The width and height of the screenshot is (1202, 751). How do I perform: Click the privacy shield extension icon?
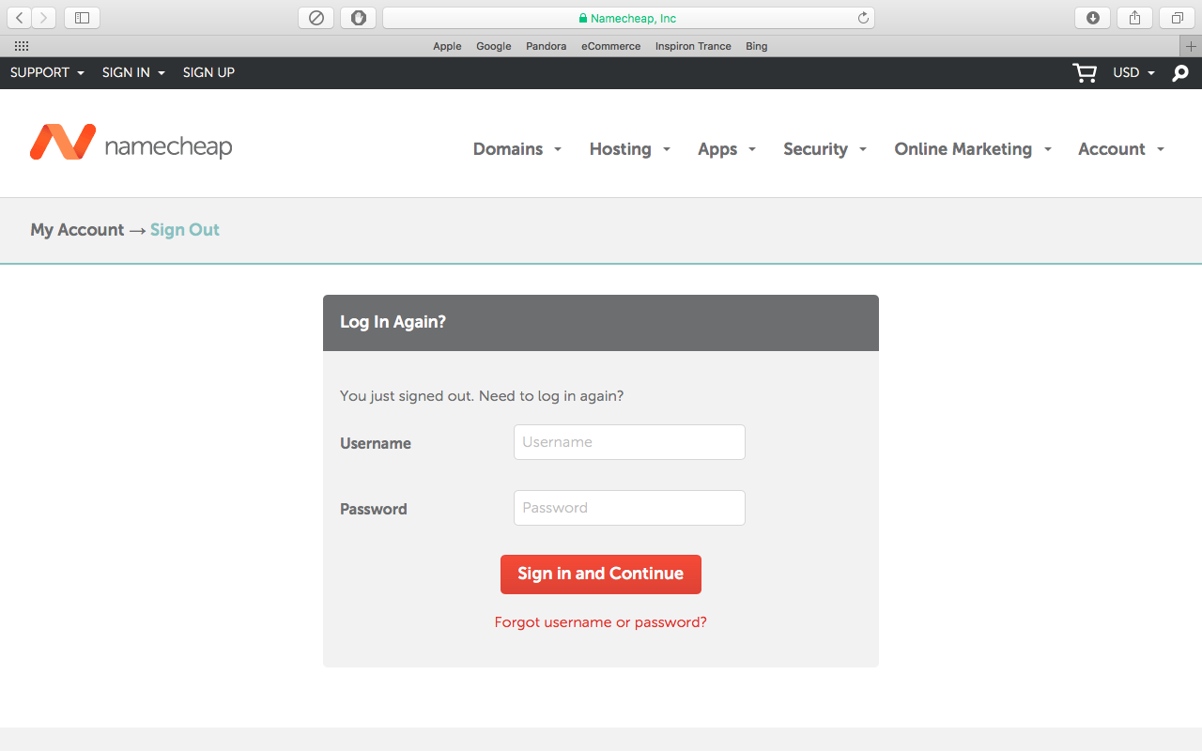[359, 18]
